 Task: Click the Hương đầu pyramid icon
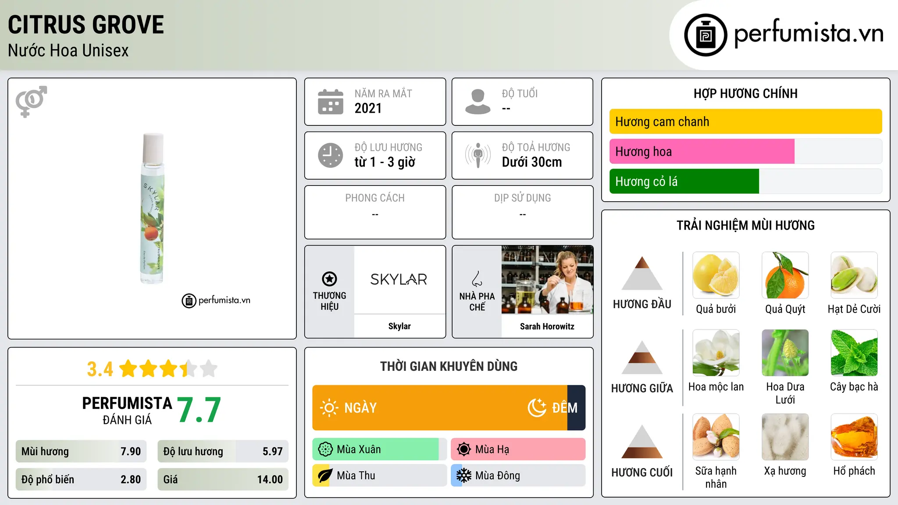coord(642,273)
